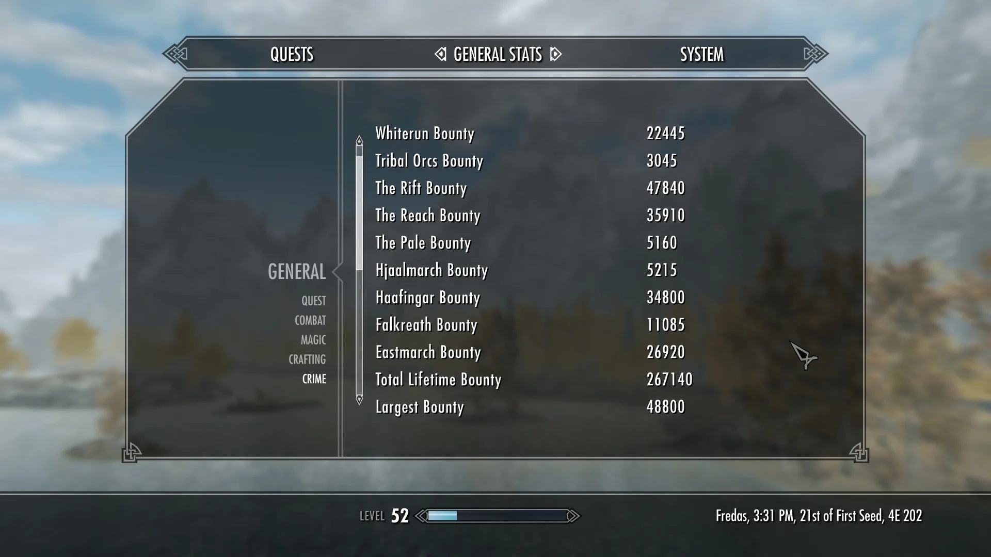Toggle the CRAFTING stats view
This screenshot has width=991, height=557.
coord(307,358)
